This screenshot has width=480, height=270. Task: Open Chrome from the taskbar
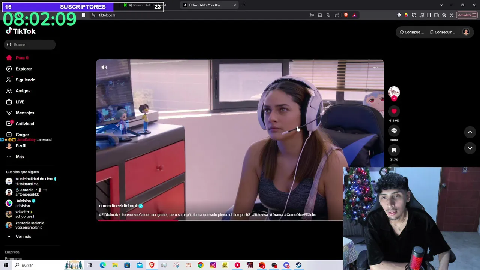coord(201,265)
